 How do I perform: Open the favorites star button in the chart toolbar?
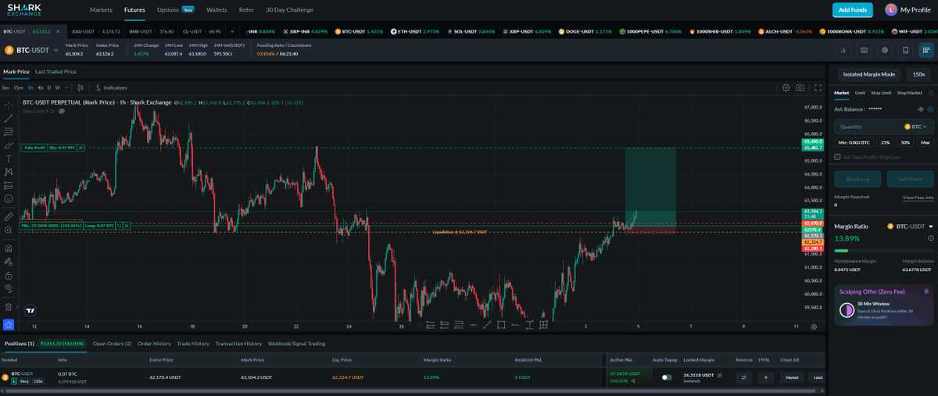(x=8, y=324)
